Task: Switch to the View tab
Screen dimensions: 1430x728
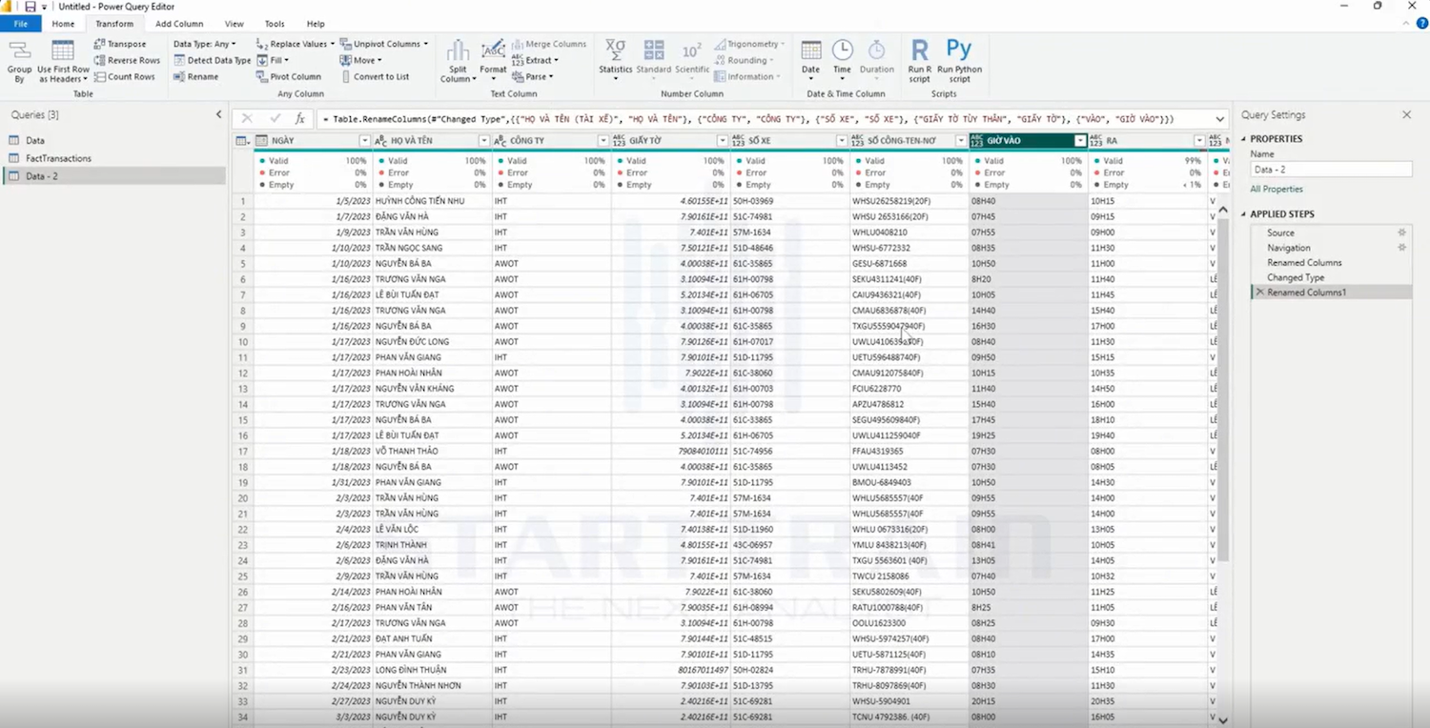Action: click(x=235, y=24)
